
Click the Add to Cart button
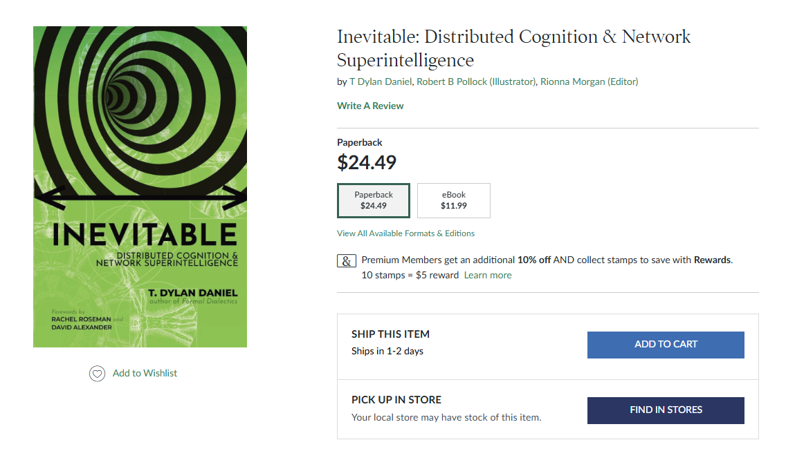(x=666, y=345)
